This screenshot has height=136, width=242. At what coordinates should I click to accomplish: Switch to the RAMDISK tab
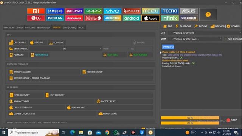click(57, 28)
